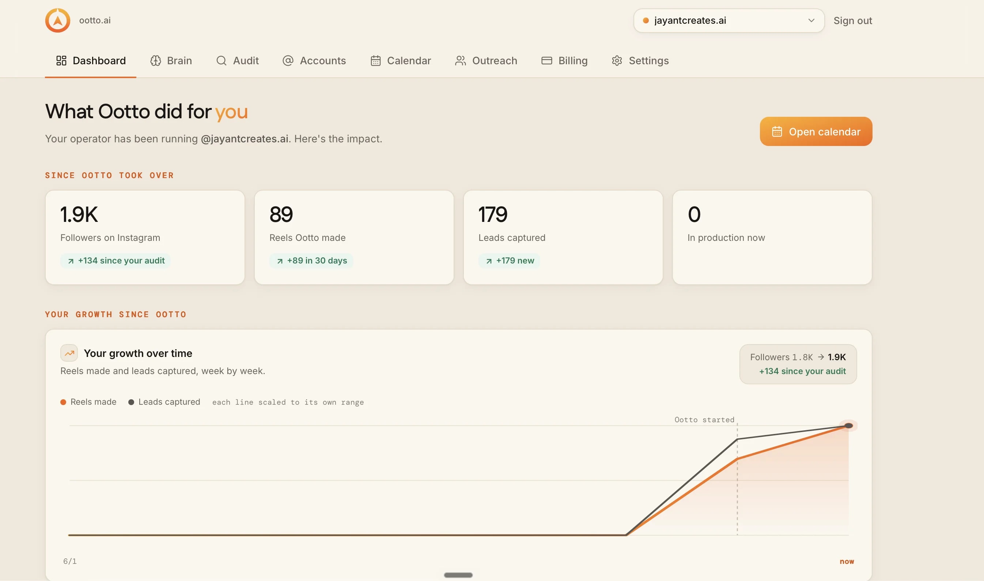Viewport: 984px width, 581px height.
Task: Click the @jayantcreates.ai handle text
Action: (244, 139)
